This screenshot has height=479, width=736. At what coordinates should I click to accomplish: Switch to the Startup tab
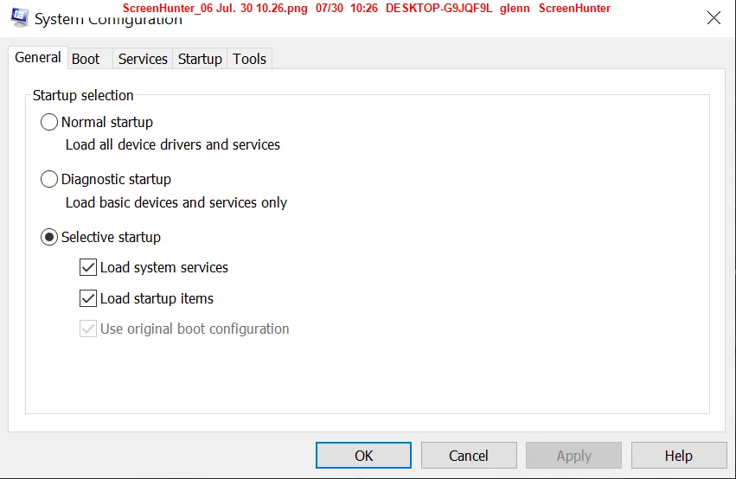pyautogui.click(x=200, y=59)
